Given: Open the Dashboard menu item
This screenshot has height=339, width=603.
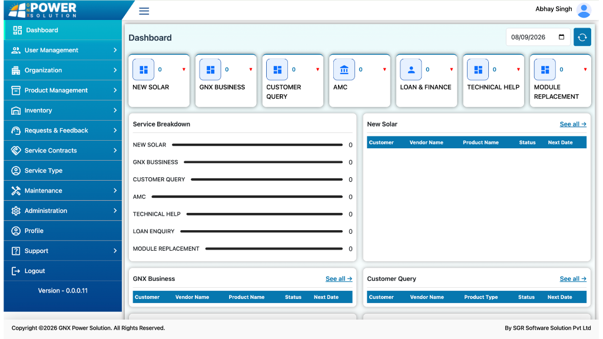Looking at the screenshot, I should point(62,30).
